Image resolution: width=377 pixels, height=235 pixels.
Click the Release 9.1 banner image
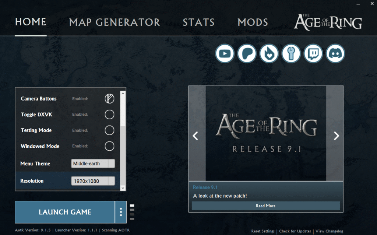pos(266,133)
